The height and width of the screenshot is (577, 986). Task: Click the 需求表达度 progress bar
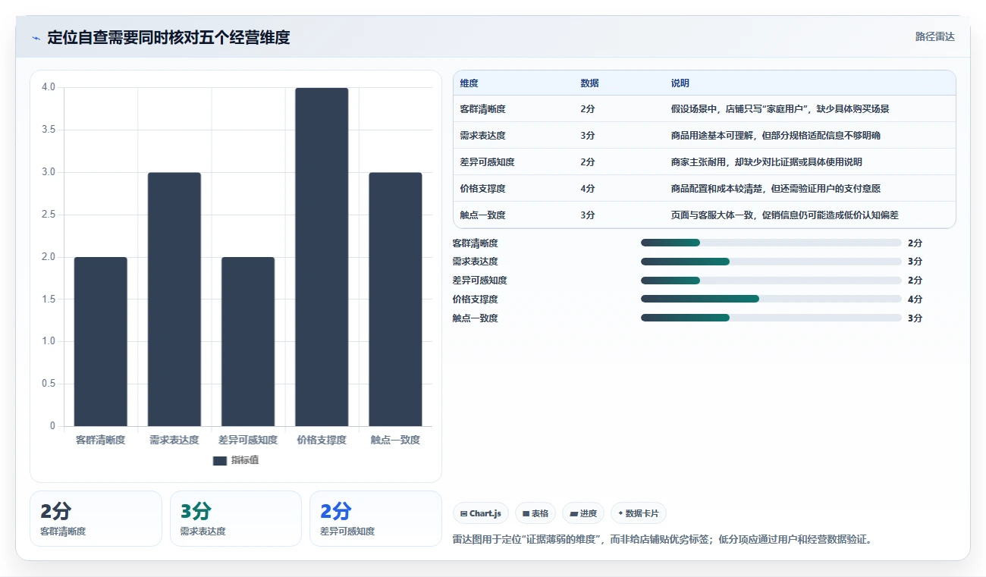[771, 262]
